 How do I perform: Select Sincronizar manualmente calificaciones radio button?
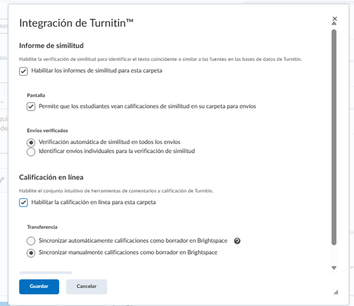(31, 252)
